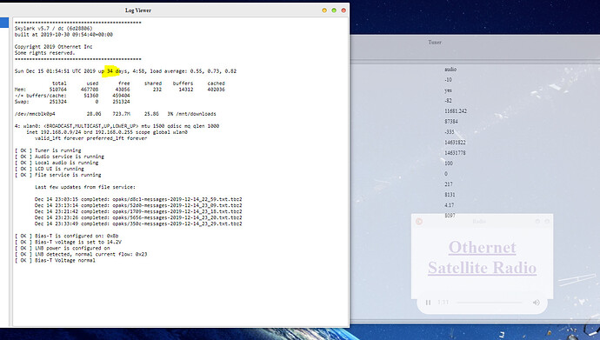The height and width of the screenshot is (340, 600).
Task: Click the 'valid_lft forever preferred_lft forever' line
Action: 90,138
